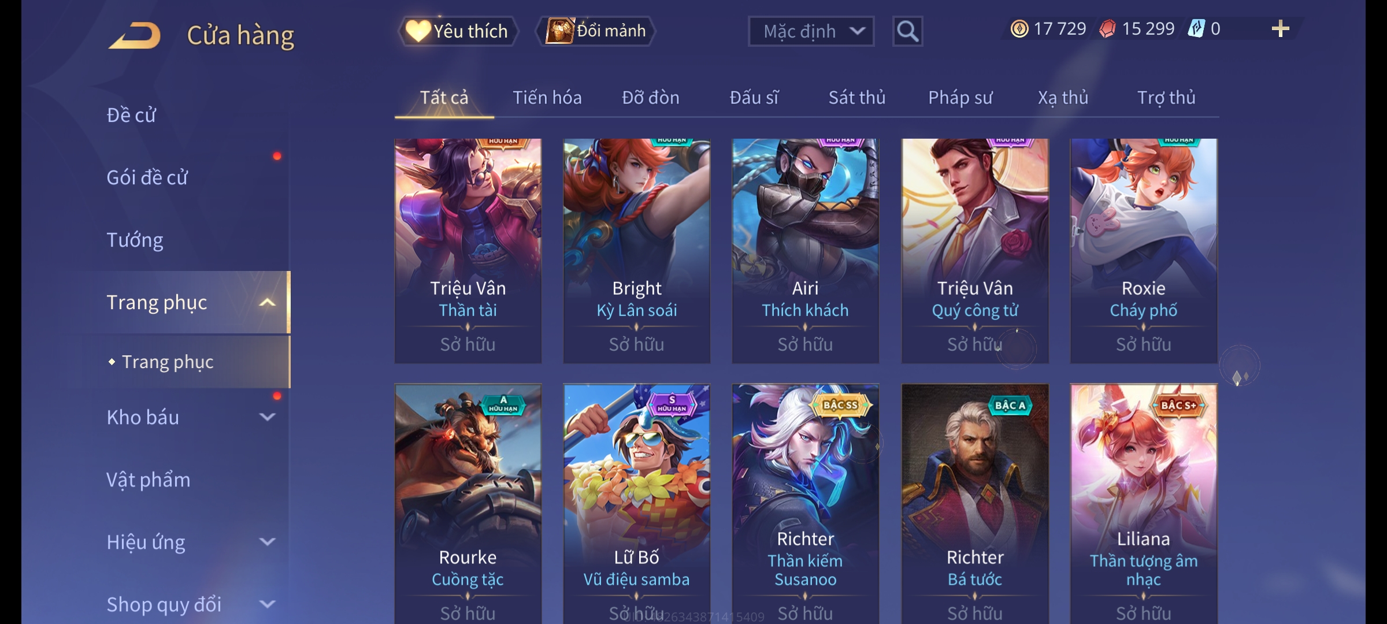
Task: Open the Mặc định sort dropdown
Action: point(811,31)
